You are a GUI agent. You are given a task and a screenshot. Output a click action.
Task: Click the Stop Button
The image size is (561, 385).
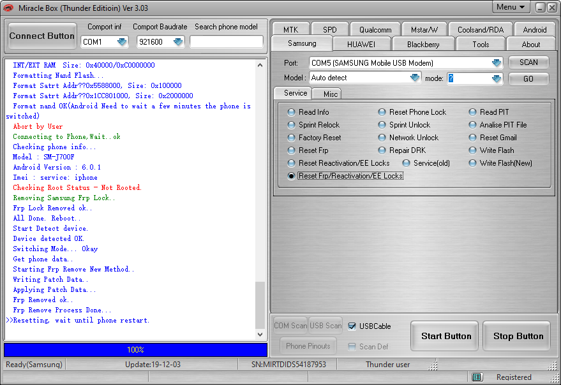[x=516, y=336]
